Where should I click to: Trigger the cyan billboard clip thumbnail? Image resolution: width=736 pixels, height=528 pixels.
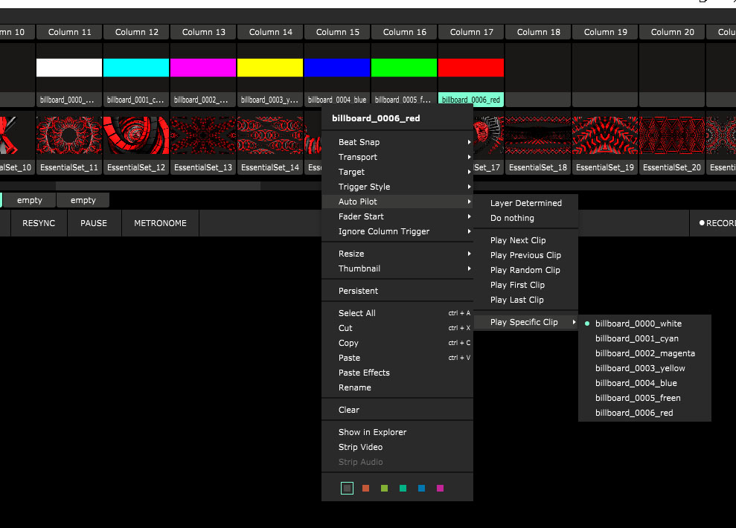136,68
